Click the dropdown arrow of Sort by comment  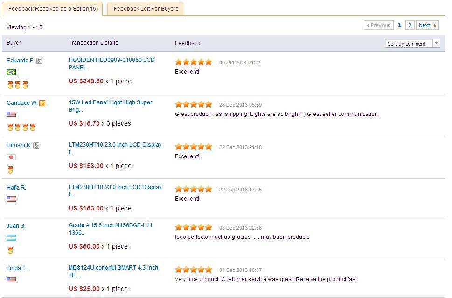436,44
